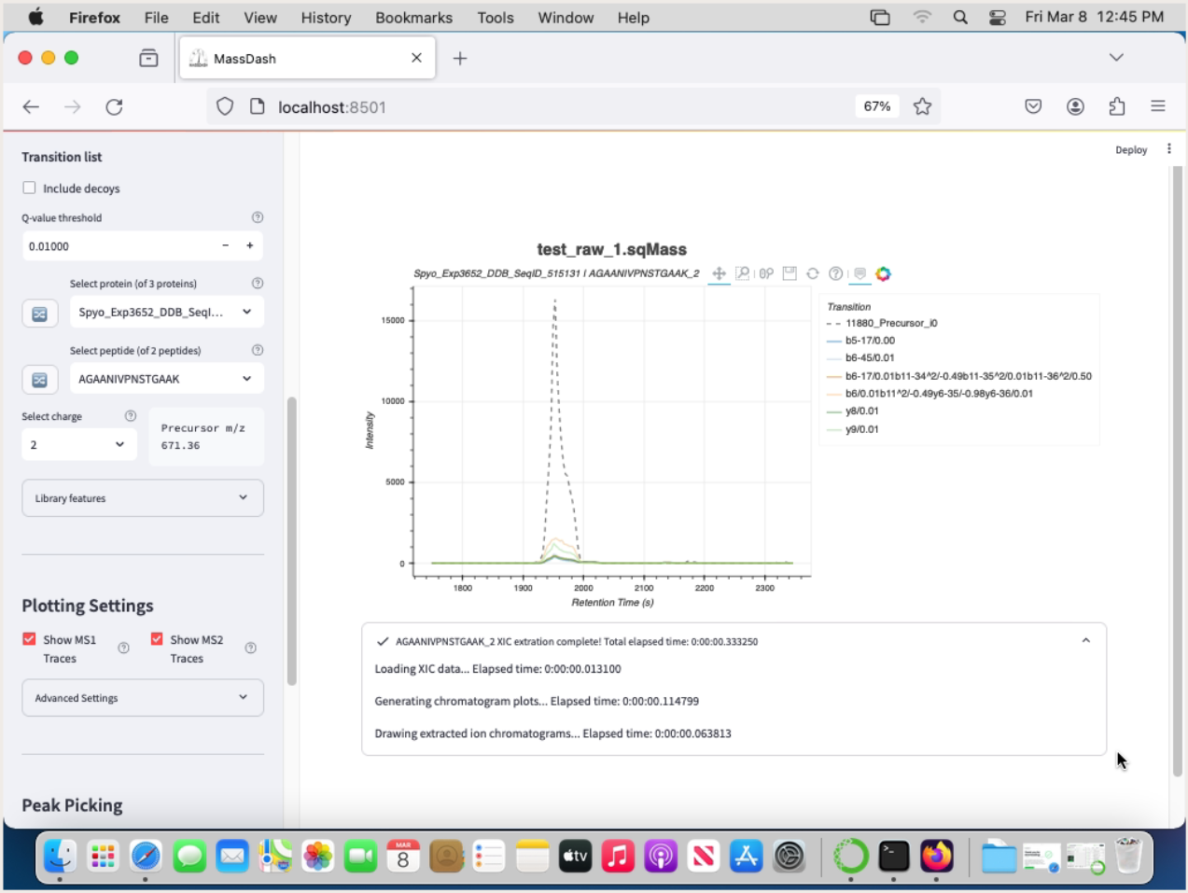Click the colorful Bokeh logo icon
The width and height of the screenshot is (1188, 893).
point(884,273)
